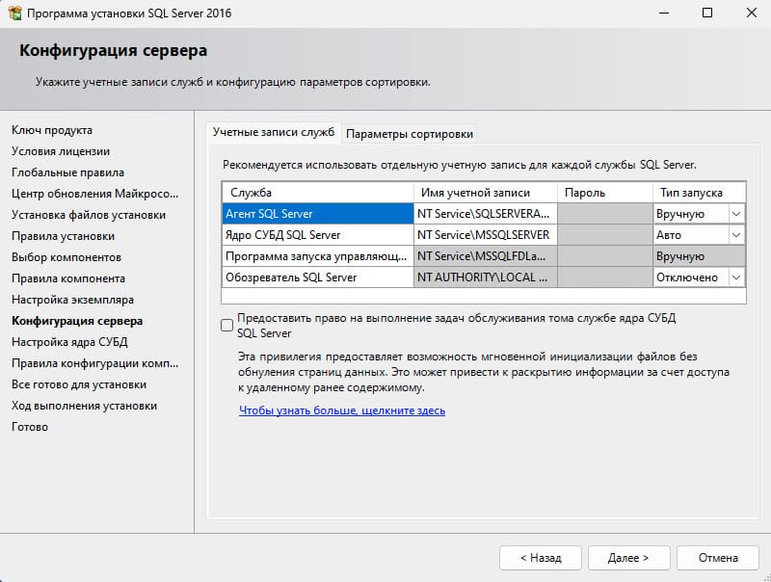Select the Агент SQL Server service row
Viewport: 771px width, 582px height.
[318, 214]
